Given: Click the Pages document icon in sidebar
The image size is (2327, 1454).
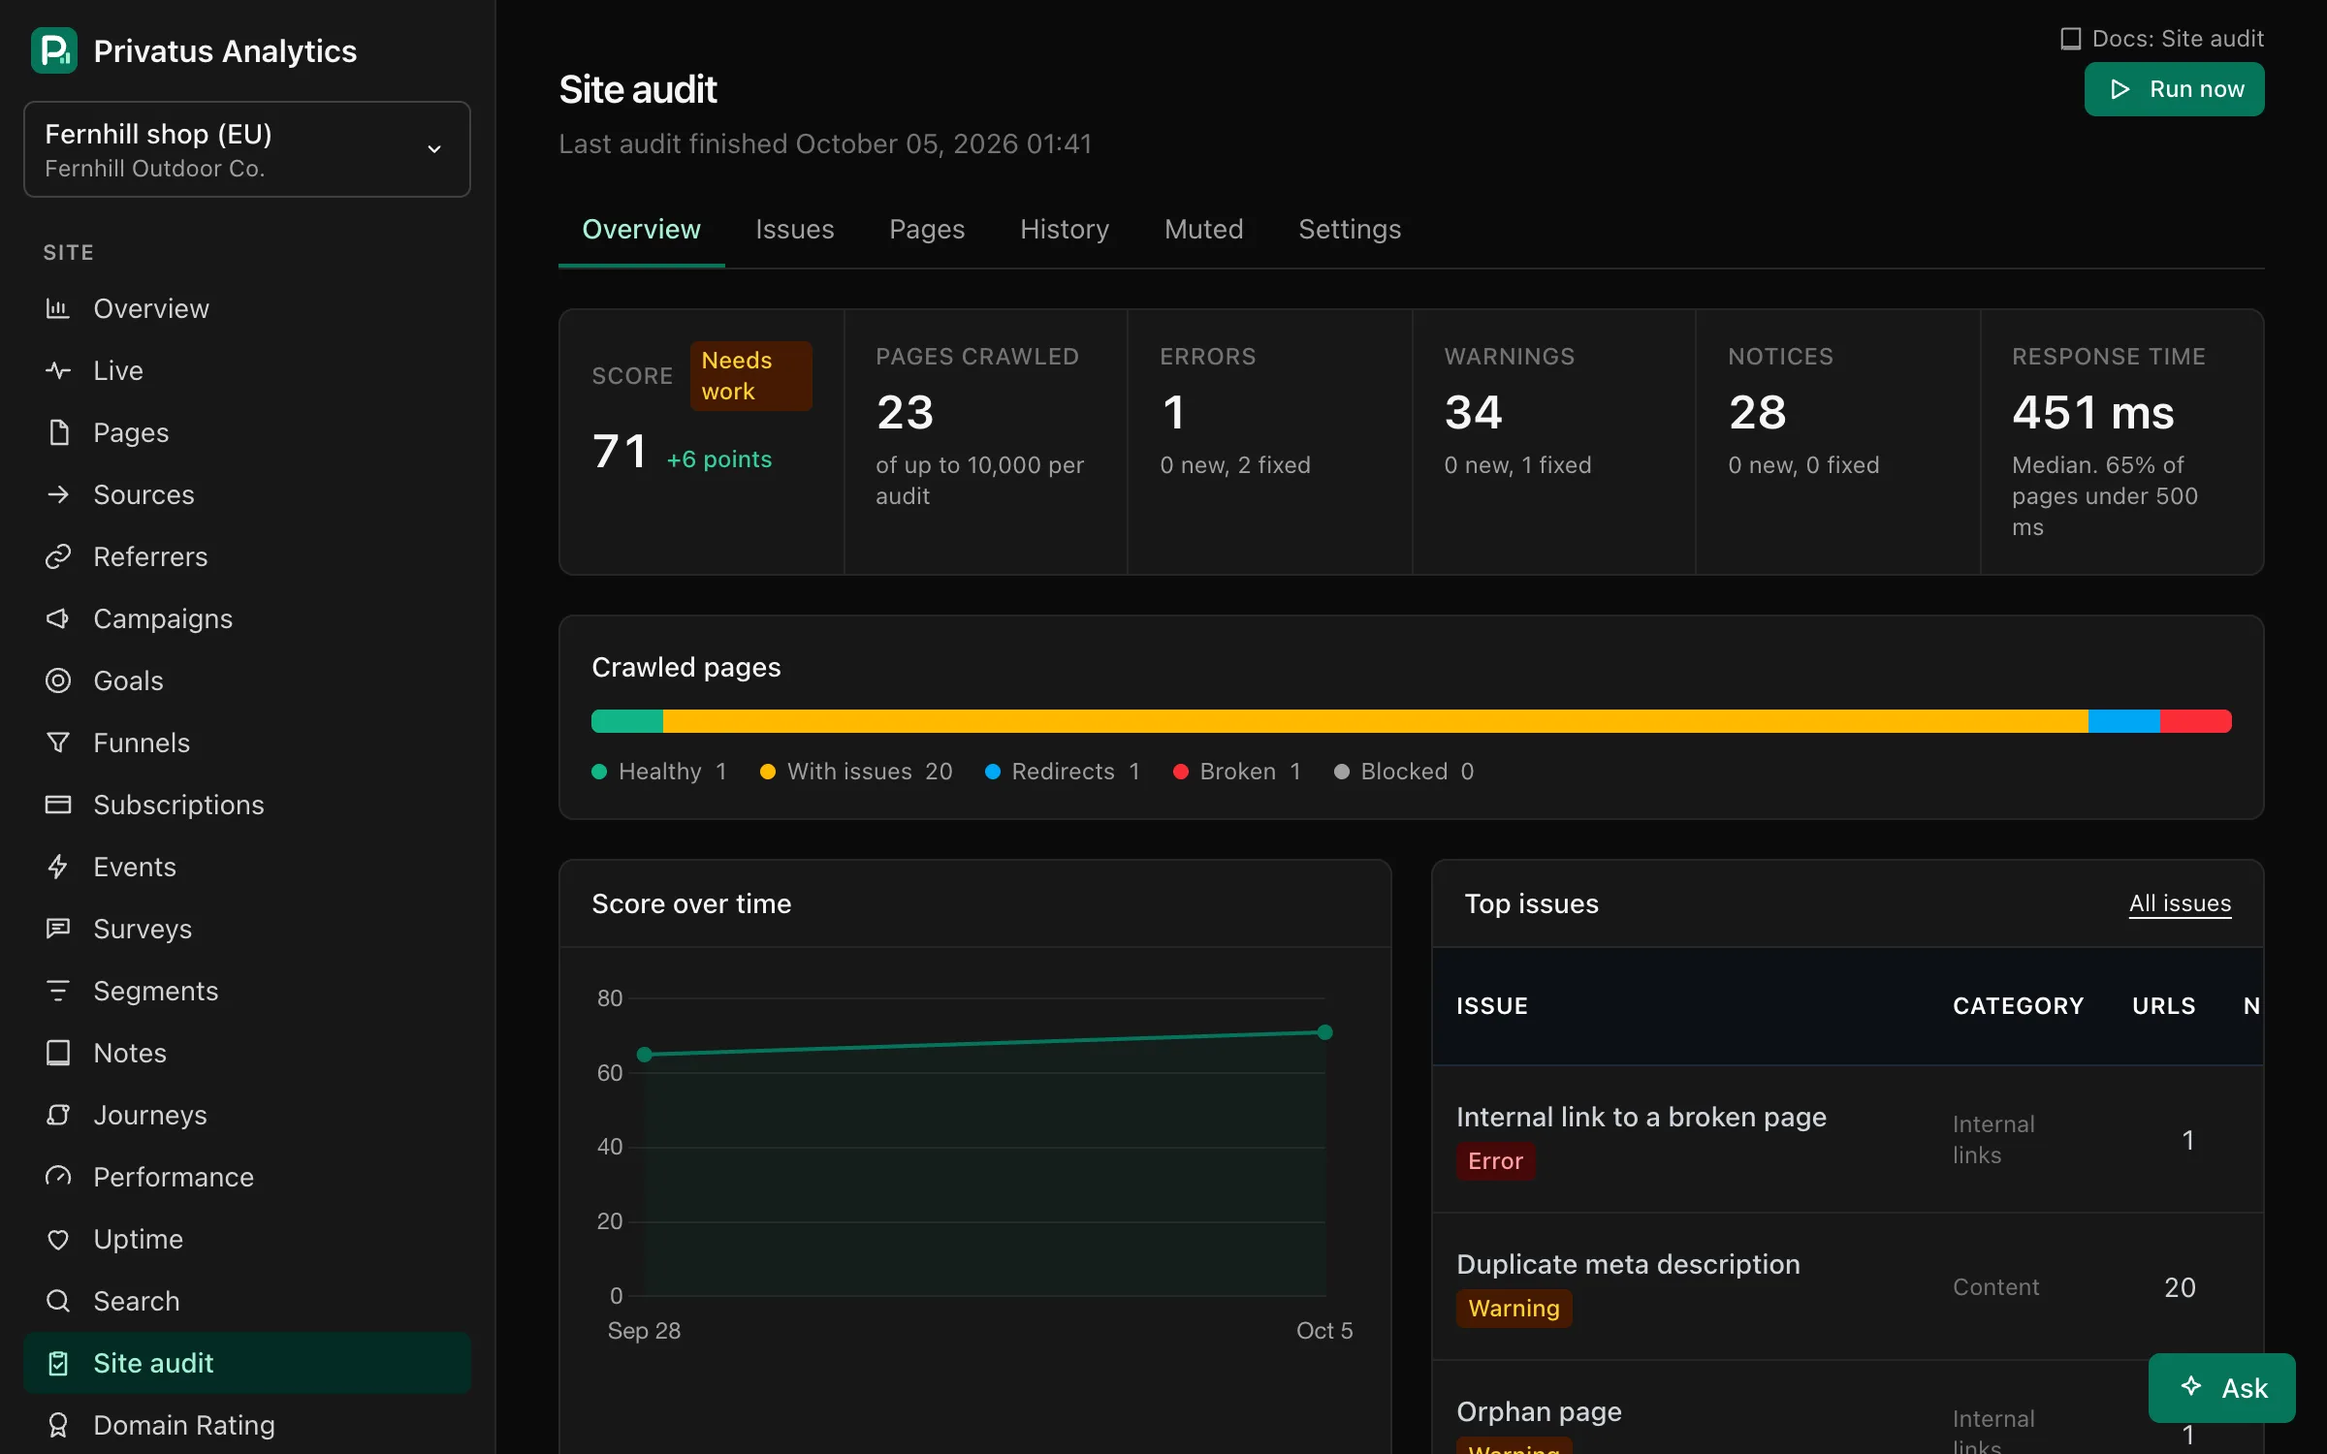Looking at the screenshot, I should [58, 432].
